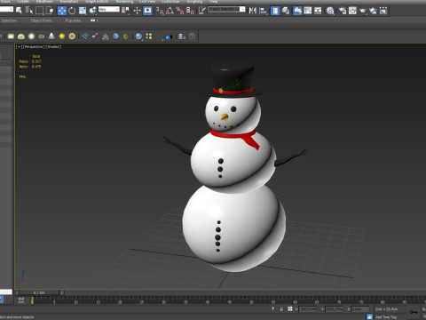Activate the Select and Place tool
Screen dimensions: 426x320
coord(93,11)
